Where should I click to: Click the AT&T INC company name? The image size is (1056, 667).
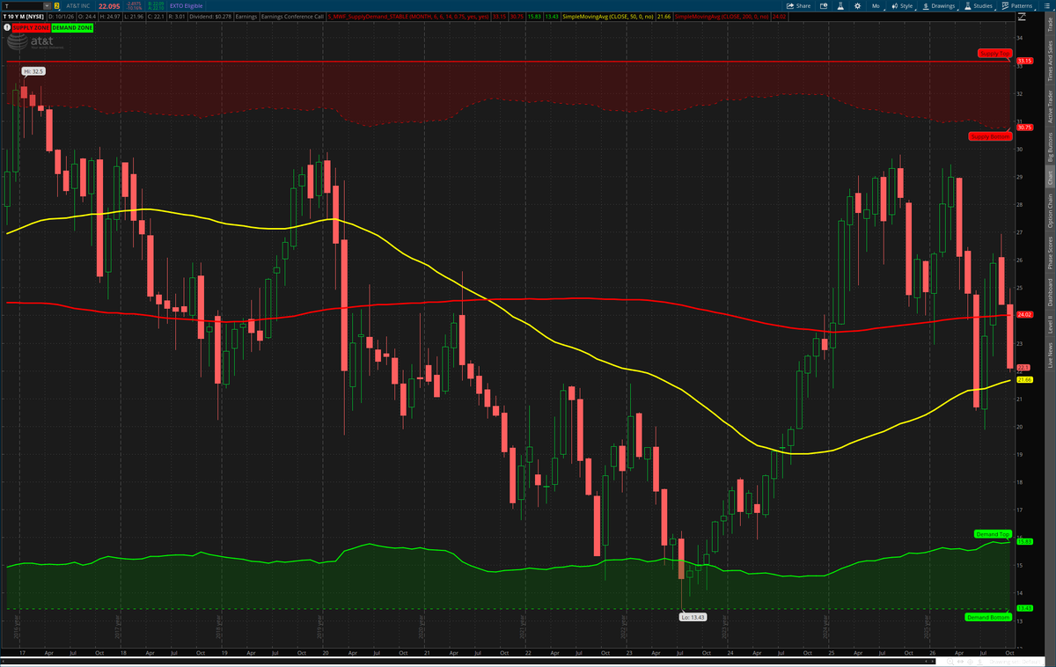77,6
